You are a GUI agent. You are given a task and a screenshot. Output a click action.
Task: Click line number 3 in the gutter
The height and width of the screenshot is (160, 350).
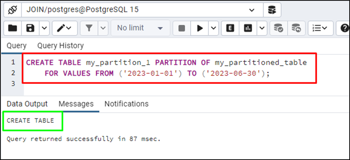pos(13,84)
